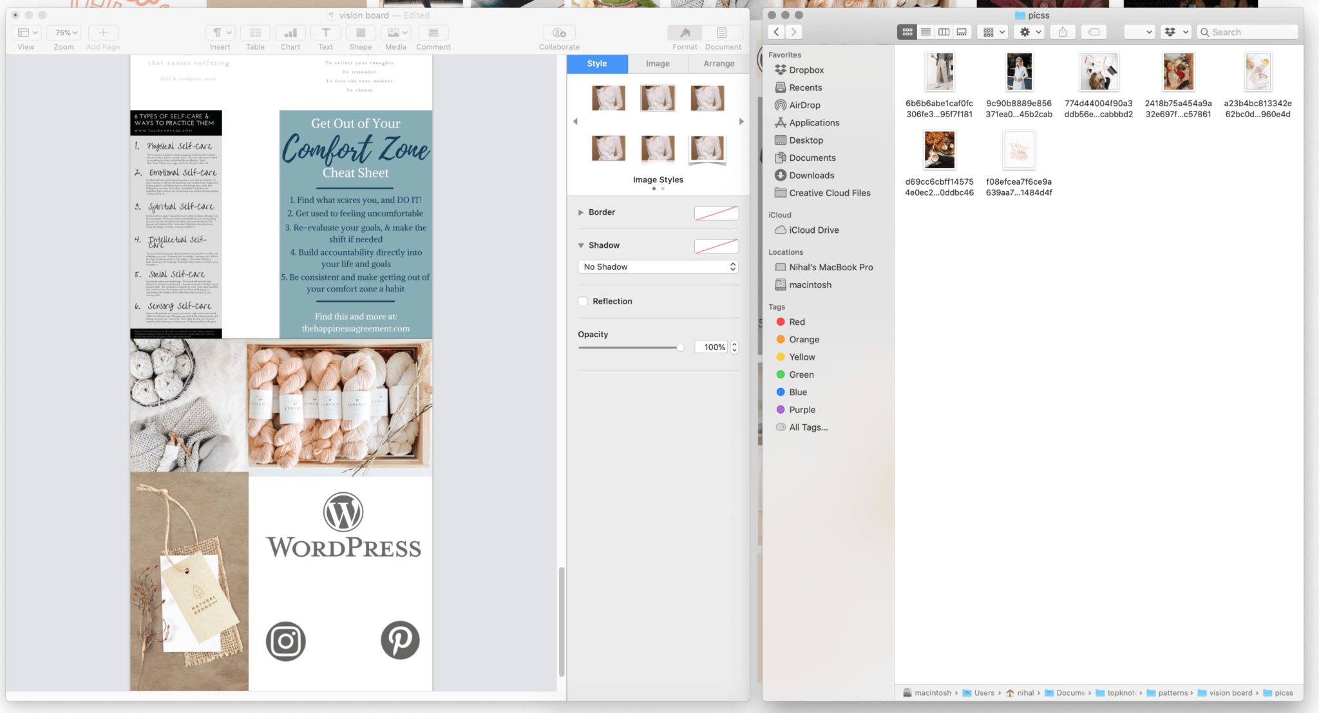Switch to the Arrange tab
Screen dimensions: 1319x713
click(717, 64)
